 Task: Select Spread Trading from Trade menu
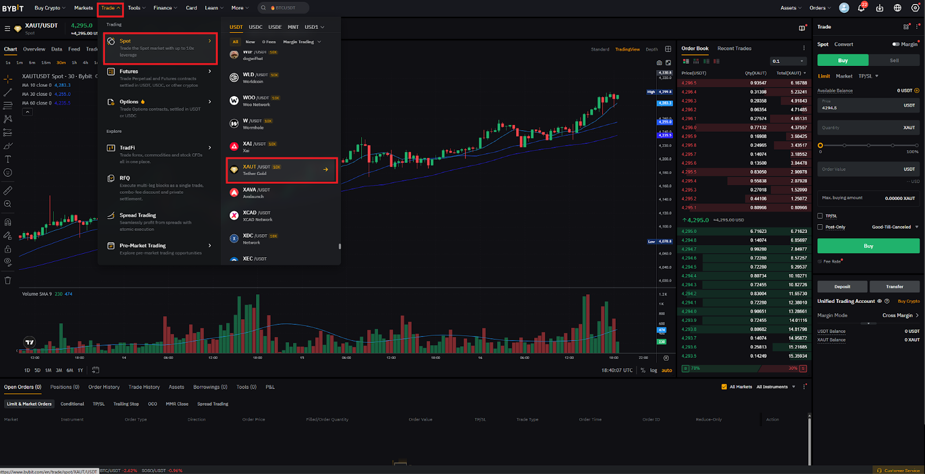click(160, 222)
